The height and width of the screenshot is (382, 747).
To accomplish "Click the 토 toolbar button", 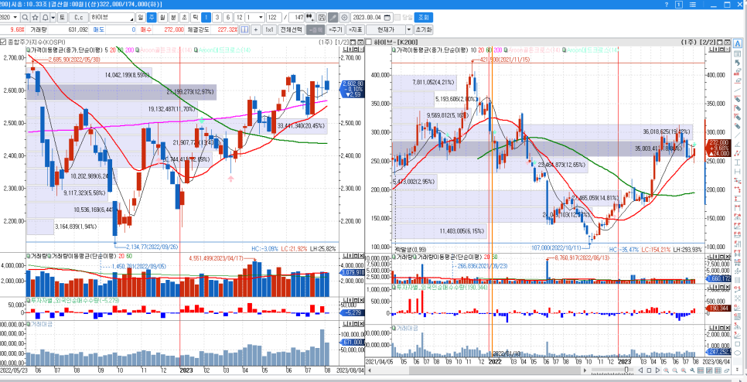I will click(x=63, y=17).
